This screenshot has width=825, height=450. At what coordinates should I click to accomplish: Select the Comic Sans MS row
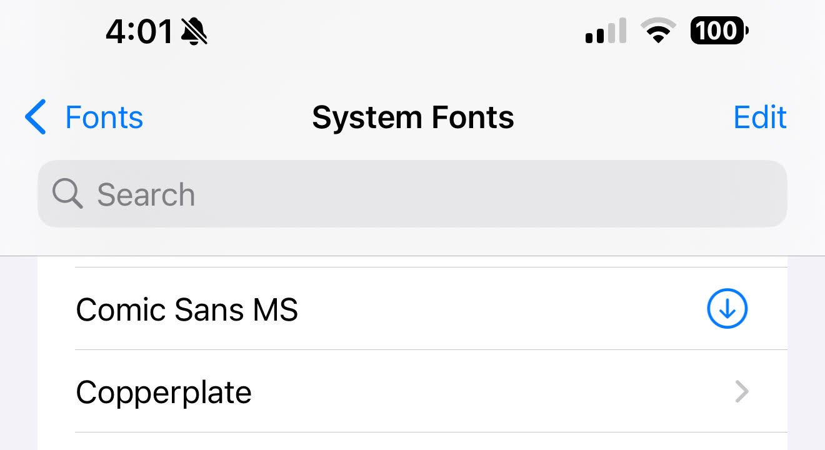point(412,309)
